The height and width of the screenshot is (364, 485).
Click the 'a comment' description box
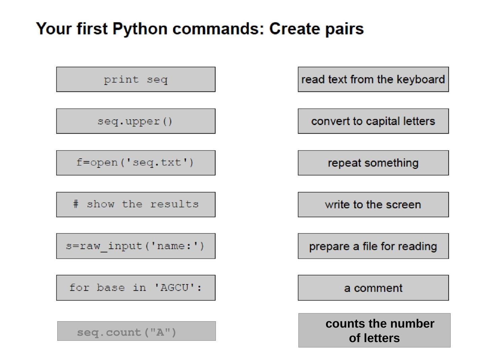pyautogui.click(x=373, y=288)
